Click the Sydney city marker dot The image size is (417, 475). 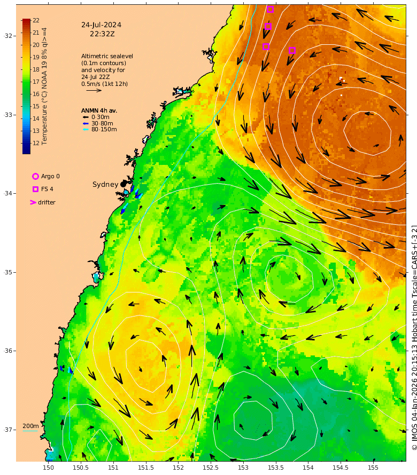pos(123,184)
